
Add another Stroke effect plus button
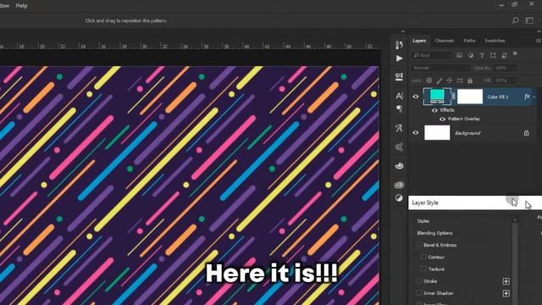[506, 281]
